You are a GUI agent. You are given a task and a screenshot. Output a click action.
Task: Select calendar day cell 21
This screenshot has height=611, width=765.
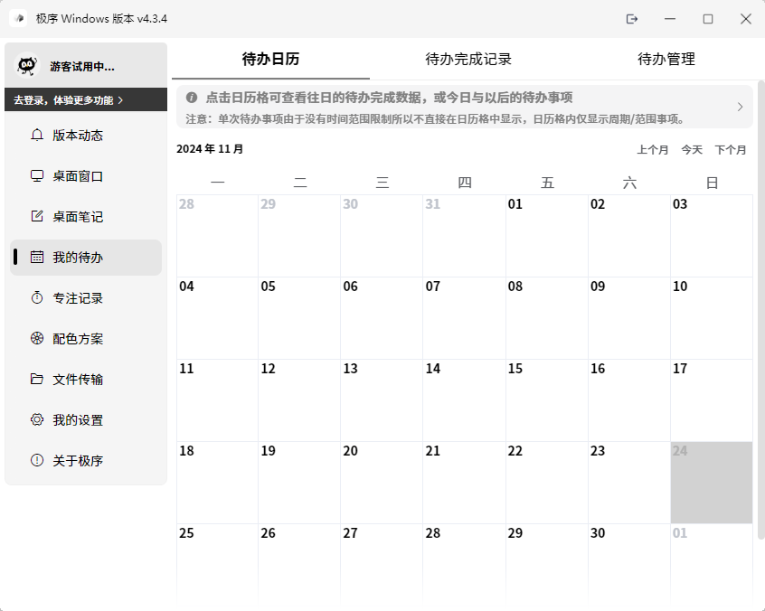coord(464,483)
